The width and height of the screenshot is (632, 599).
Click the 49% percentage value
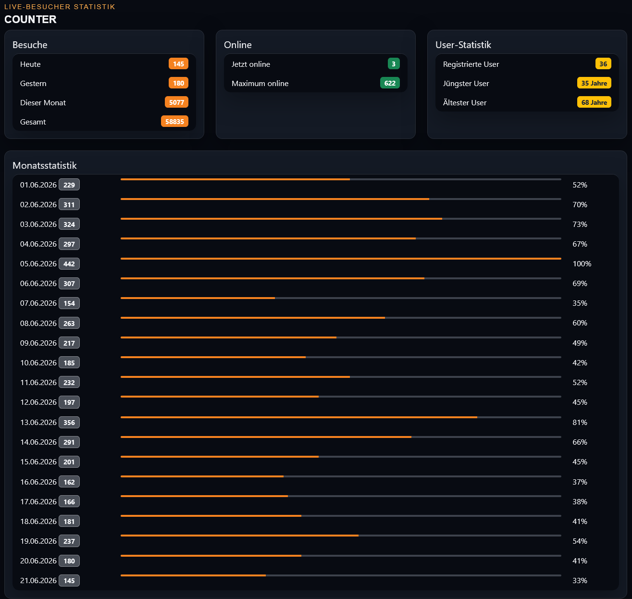coord(580,343)
